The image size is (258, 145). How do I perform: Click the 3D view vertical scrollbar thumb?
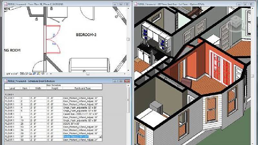coord(253,76)
